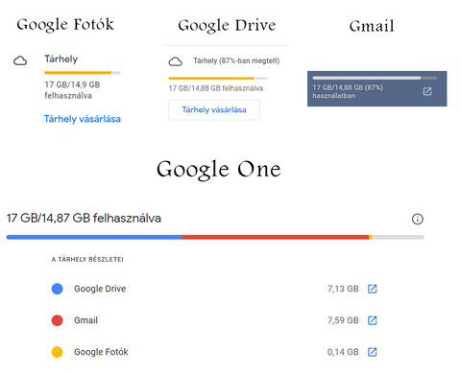Click the Google Drive orange storage progress bar

pyautogui.click(x=218, y=78)
